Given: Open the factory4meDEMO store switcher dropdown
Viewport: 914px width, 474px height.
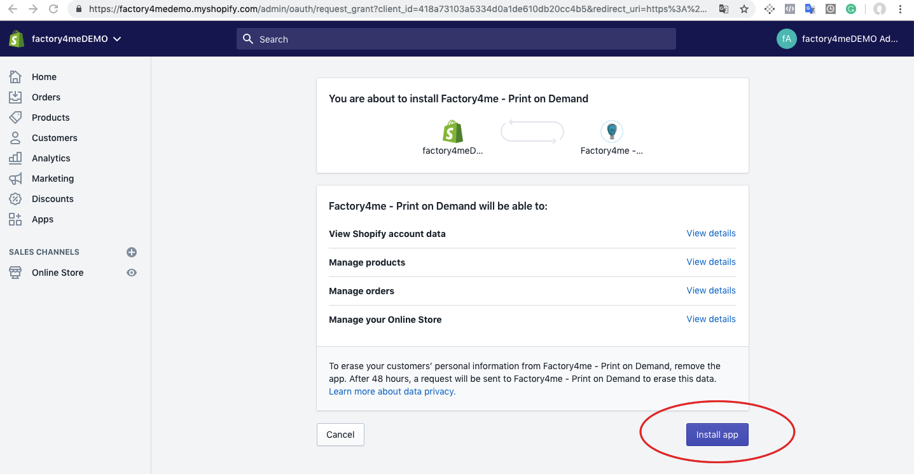Looking at the screenshot, I should click(x=76, y=39).
